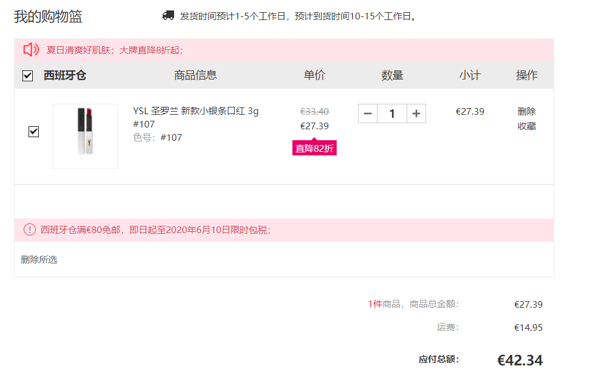Image resolution: width=610 pixels, height=383 pixels.
Task: Click the 应付总额 total amount €42.34
Action: click(x=520, y=360)
